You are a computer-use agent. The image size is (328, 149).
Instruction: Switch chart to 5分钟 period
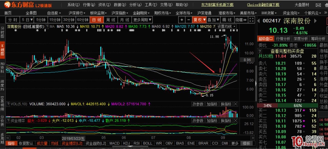pos(41,20)
